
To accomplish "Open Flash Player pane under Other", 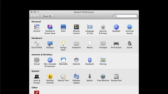I will pyautogui.click(x=37, y=92).
